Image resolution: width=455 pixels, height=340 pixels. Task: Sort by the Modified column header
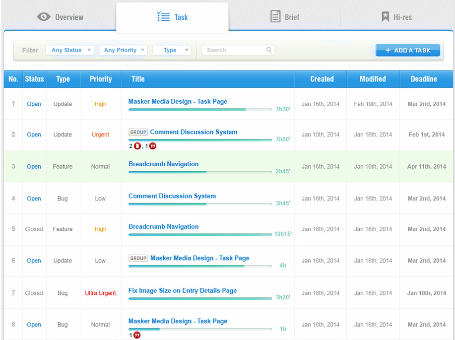[x=373, y=79]
